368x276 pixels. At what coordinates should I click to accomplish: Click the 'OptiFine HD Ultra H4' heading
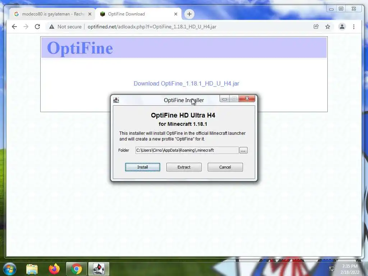click(x=183, y=115)
